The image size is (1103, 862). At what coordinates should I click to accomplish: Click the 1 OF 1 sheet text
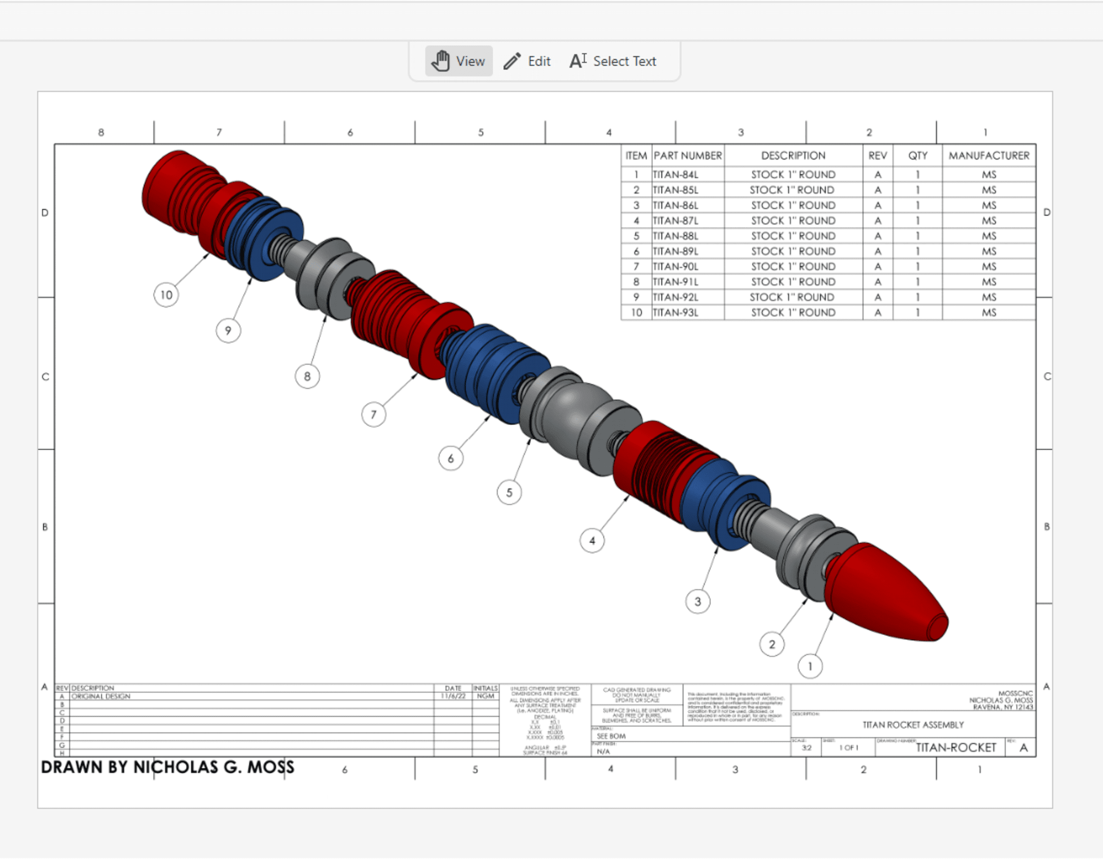(848, 748)
